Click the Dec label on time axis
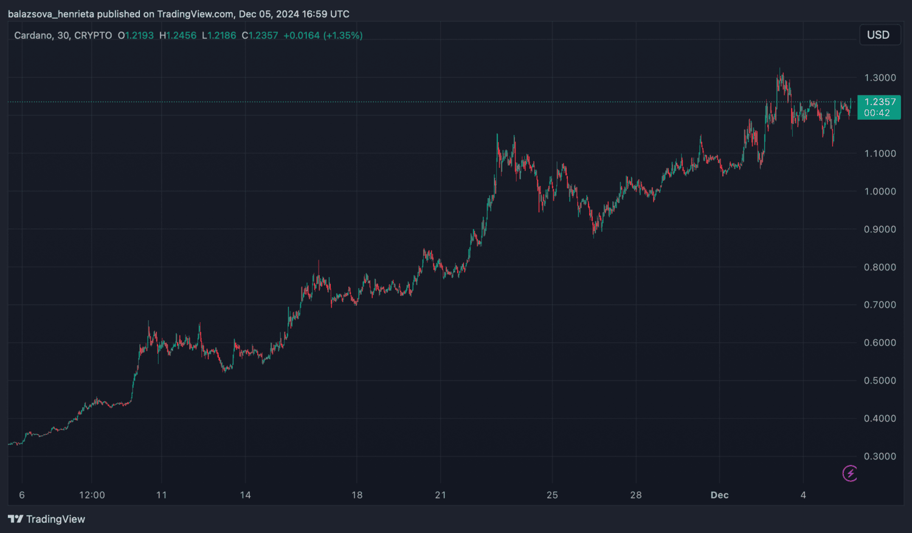Screen dimensions: 912x533 click(719, 495)
